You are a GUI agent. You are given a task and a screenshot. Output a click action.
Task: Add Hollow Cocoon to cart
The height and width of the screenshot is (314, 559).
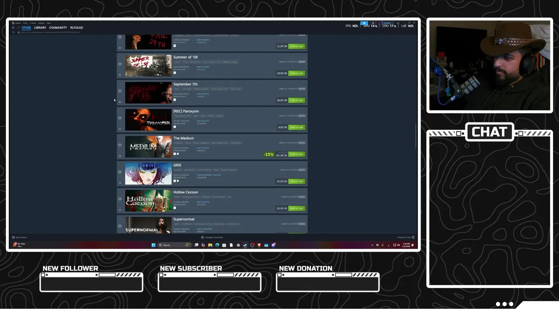coord(297,208)
